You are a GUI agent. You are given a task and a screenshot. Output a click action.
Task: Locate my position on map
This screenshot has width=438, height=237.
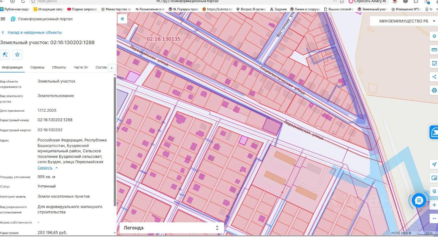click(x=434, y=164)
